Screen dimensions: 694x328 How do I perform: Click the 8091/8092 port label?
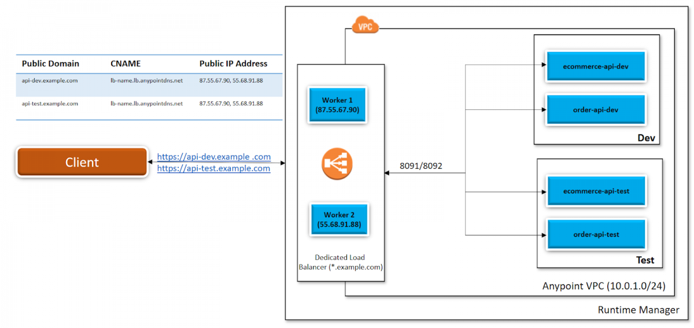pos(421,166)
